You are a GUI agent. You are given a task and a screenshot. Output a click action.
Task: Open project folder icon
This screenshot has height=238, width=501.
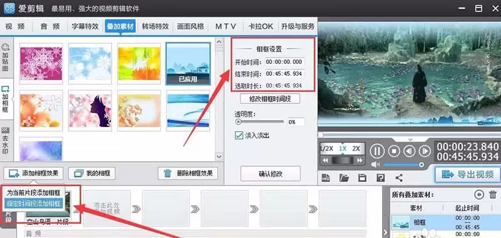344,177
